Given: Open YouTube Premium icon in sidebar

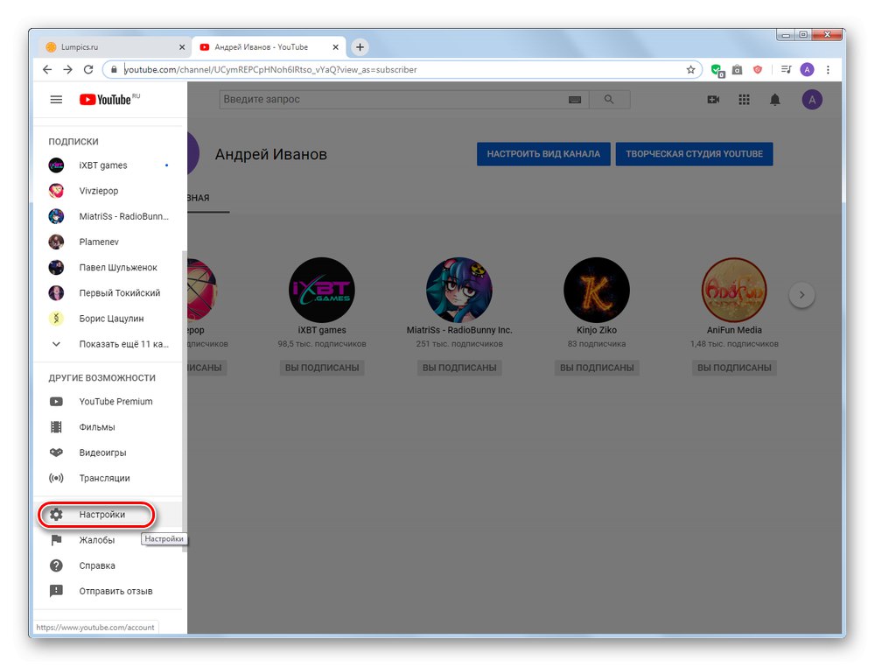Looking at the screenshot, I should click(x=56, y=402).
